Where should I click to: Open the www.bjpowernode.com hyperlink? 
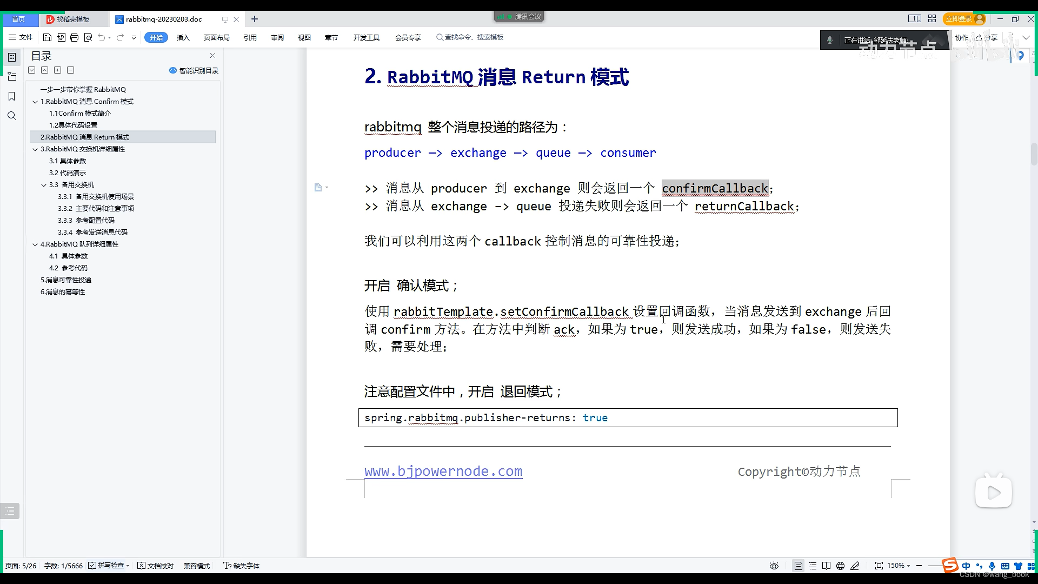pos(443,471)
